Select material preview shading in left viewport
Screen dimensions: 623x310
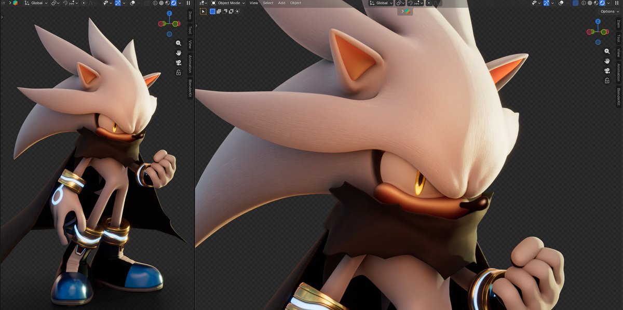[167, 3]
